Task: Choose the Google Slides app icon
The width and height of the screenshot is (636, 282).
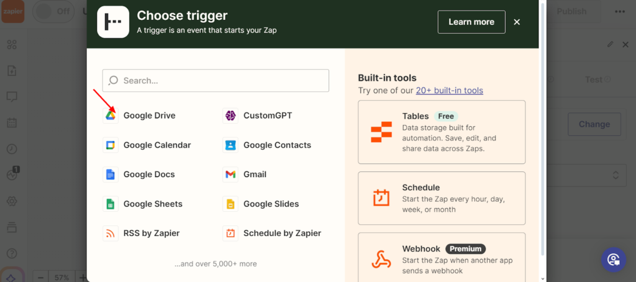Action: [230, 204]
